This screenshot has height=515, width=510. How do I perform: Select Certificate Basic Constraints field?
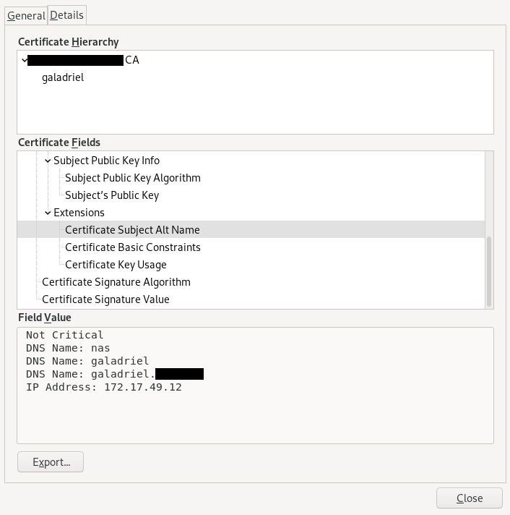[x=132, y=247]
